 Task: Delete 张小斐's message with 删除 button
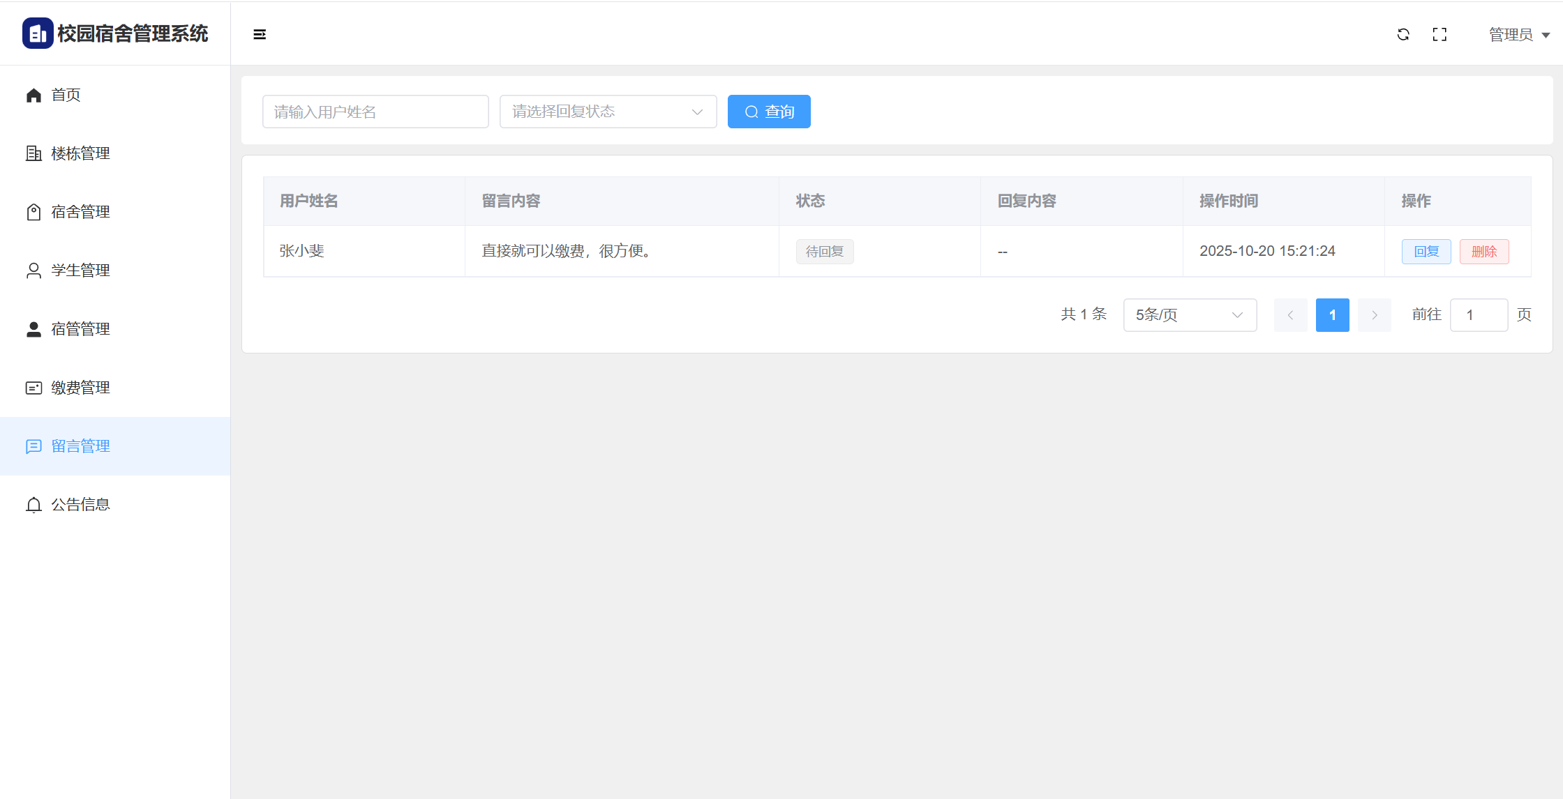point(1484,252)
